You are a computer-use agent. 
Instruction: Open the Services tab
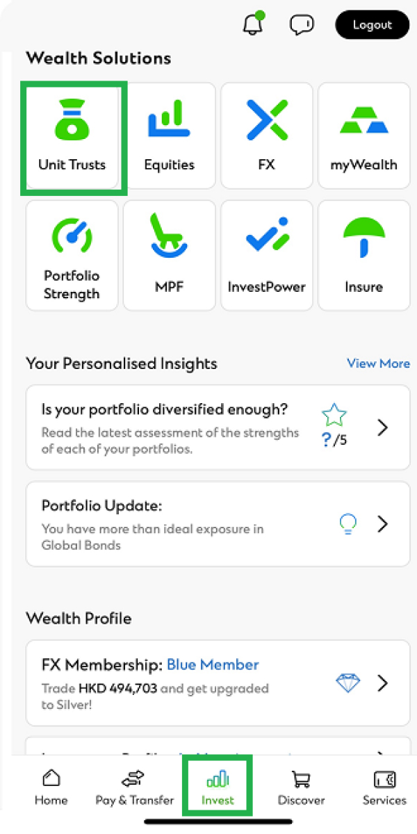pyautogui.click(x=384, y=788)
